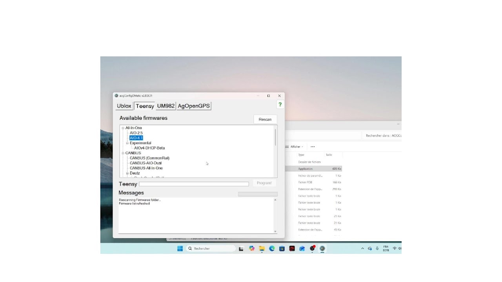Click the Experimental folder label
This screenshot has width=502, height=282.
click(140, 143)
